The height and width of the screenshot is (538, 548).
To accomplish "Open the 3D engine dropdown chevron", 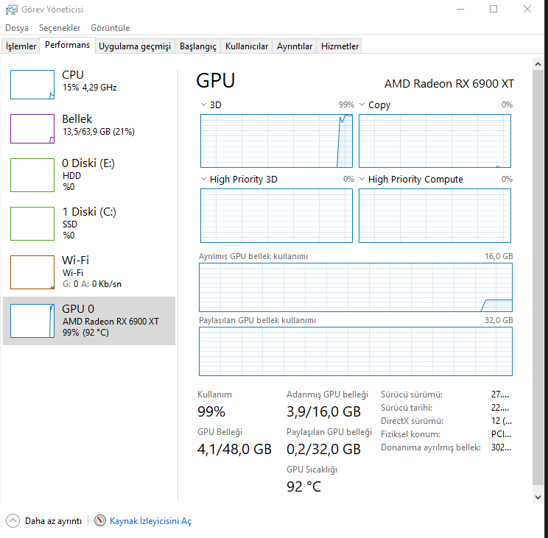I will click(203, 105).
